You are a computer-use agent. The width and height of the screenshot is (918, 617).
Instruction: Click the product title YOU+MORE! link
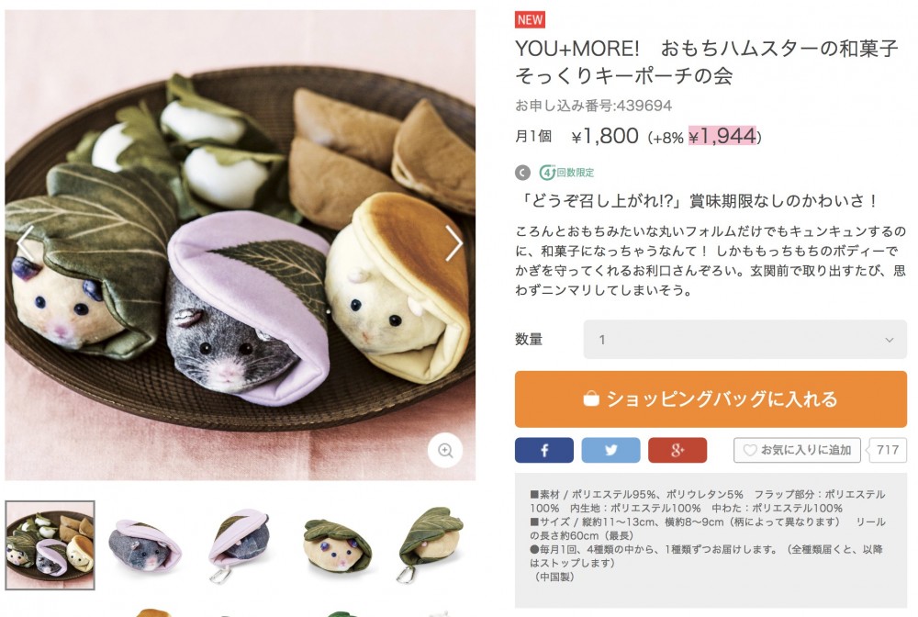click(707, 62)
